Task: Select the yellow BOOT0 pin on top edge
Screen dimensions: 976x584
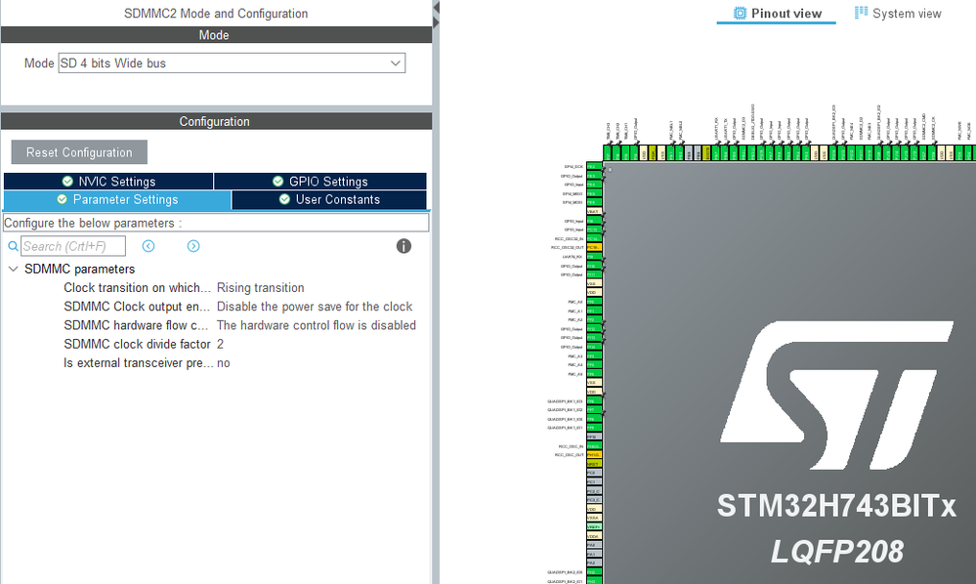Action: 706,153
